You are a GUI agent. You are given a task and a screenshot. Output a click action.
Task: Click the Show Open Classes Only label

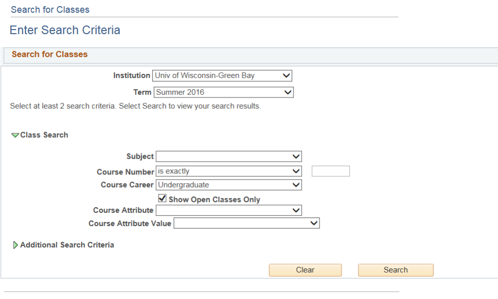point(215,200)
